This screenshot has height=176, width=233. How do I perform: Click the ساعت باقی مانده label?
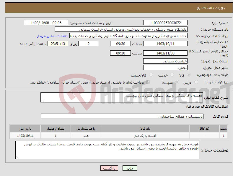pyautogui.click(x=33, y=44)
